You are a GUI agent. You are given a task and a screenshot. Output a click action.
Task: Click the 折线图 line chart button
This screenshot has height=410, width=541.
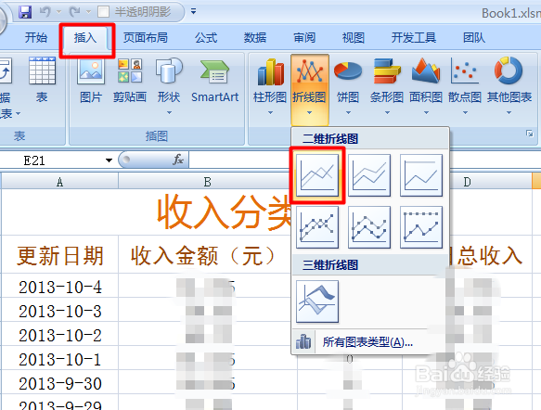point(310,89)
